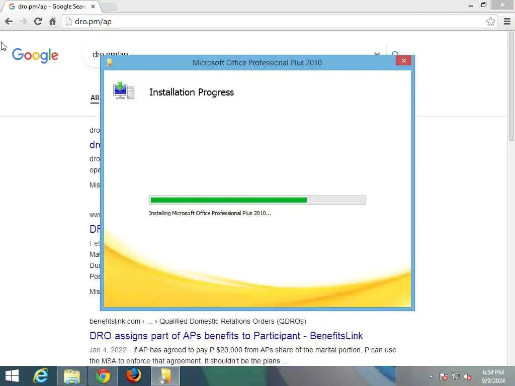Reload the page with refresh icon
The image size is (515, 386).
tap(38, 22)
